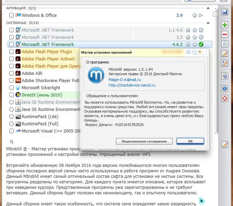Select the RuntimePack (Lite) radio button
233x206 pixels.
[x=11, y=116]
